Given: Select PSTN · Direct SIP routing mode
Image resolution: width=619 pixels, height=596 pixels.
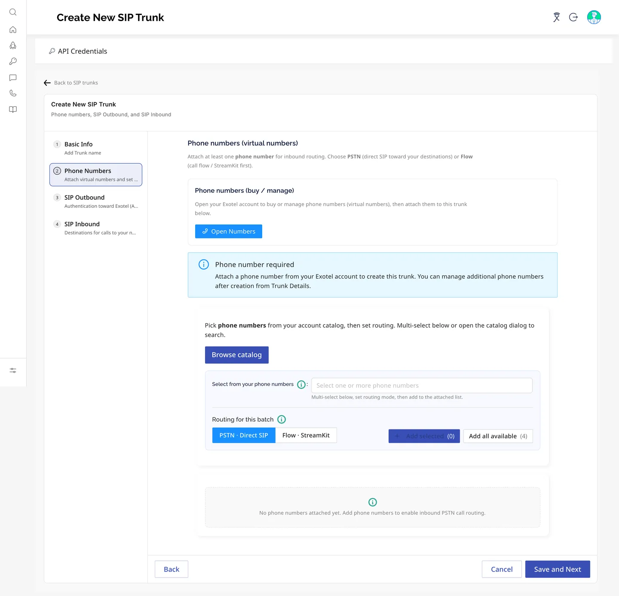Looking at the screenshot, I should tap(244, 435).
